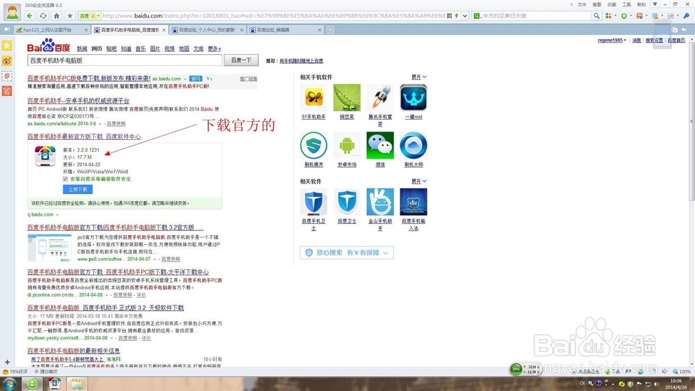
Task: Open the 搜索设置 link
Action: 654,40
